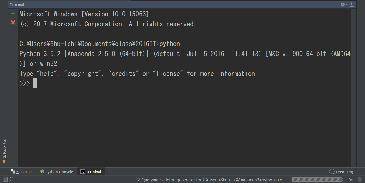This screenshot has width=365, height=183.
Task: Toggle tool window bars with corner square icon
Action: click(5, 179)
